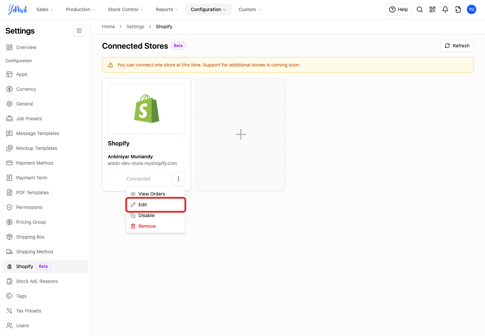The height and width of the screenshot is (336, 485).
Task: Open the QR code scanner icon
Action: (432, 9)
